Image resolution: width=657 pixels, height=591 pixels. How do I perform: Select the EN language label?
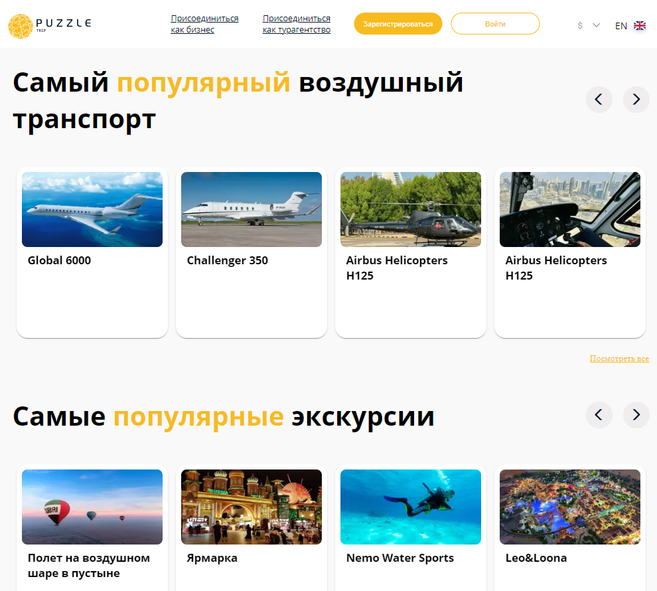(x=620, y=26)
